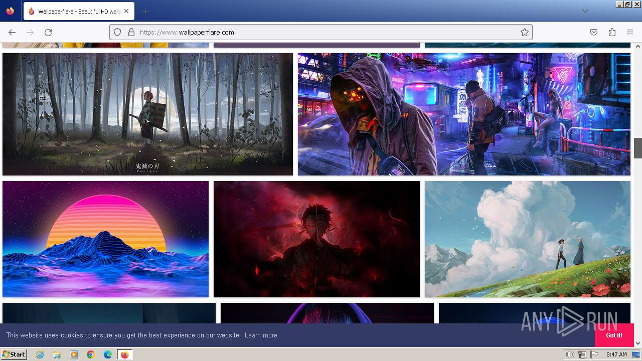642x361 pixels.
Task: Open the Windows Start menu
Action: [14, 354]
